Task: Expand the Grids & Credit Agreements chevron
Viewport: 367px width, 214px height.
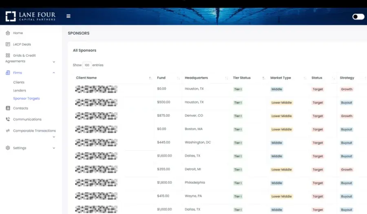Action: [54, 62]
